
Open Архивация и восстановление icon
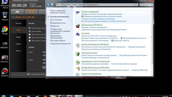point(78,62)
